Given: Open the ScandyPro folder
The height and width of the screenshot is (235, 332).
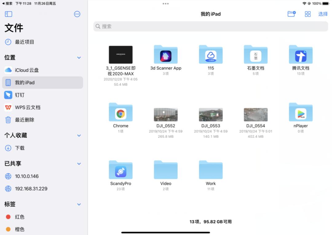Looking at the screenshot, I should (121, 170).
